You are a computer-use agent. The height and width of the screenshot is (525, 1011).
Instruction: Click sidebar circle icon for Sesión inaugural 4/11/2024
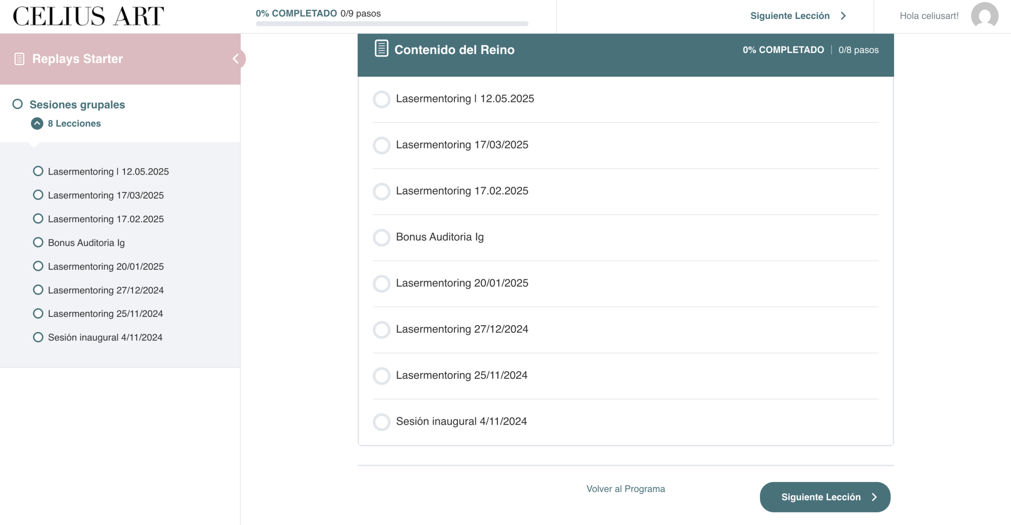pyautogui.click(x=38, y=337)
